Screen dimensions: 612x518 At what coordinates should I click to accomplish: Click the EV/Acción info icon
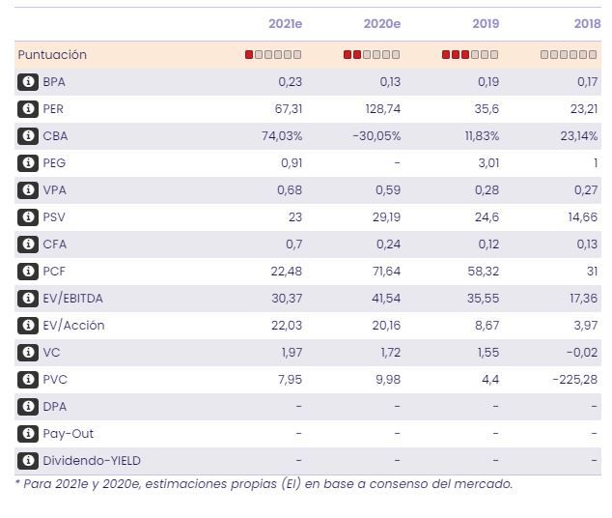point(28,326)
